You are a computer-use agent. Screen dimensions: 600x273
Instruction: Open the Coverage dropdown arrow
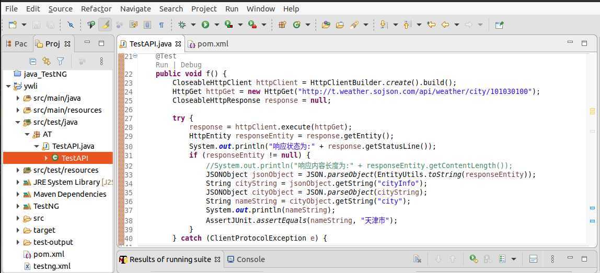(240, 25)
